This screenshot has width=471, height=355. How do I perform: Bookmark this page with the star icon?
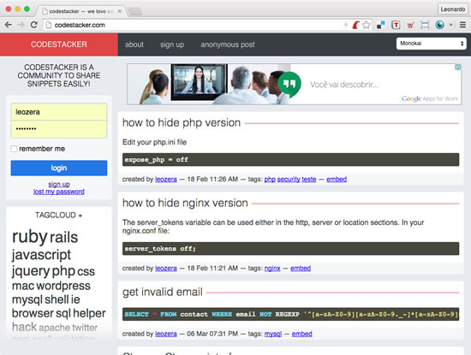(x=367, y=25)
